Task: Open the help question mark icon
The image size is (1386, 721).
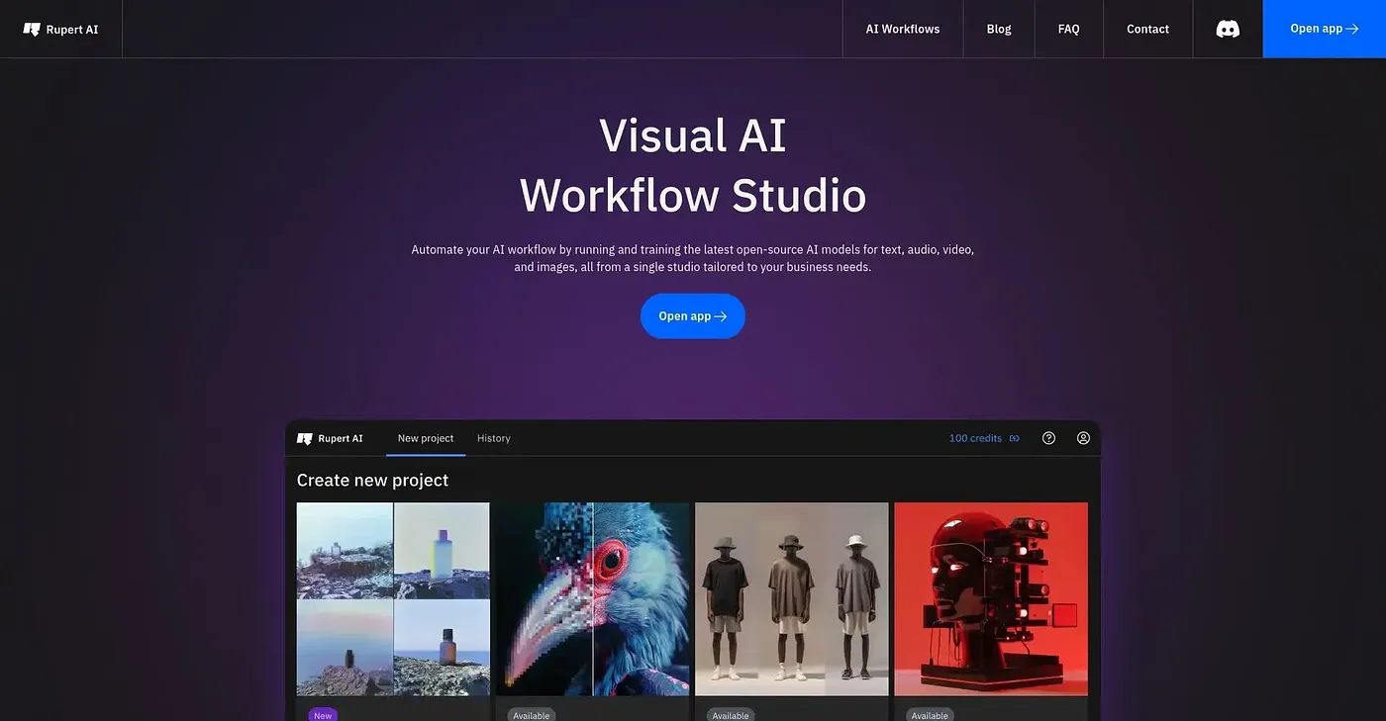Action: (x=1048, y=438)
